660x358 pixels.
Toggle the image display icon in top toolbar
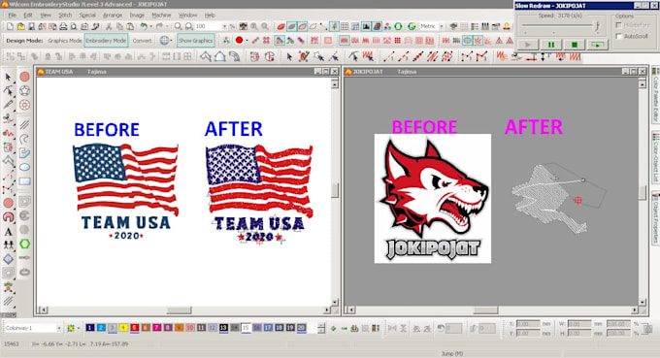366,26
